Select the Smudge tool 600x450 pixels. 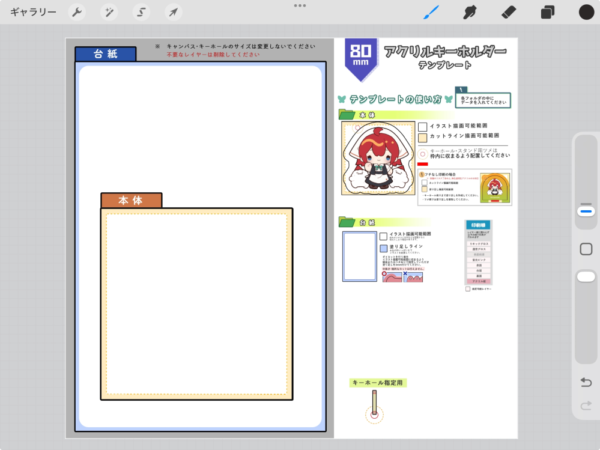point(470,12)
